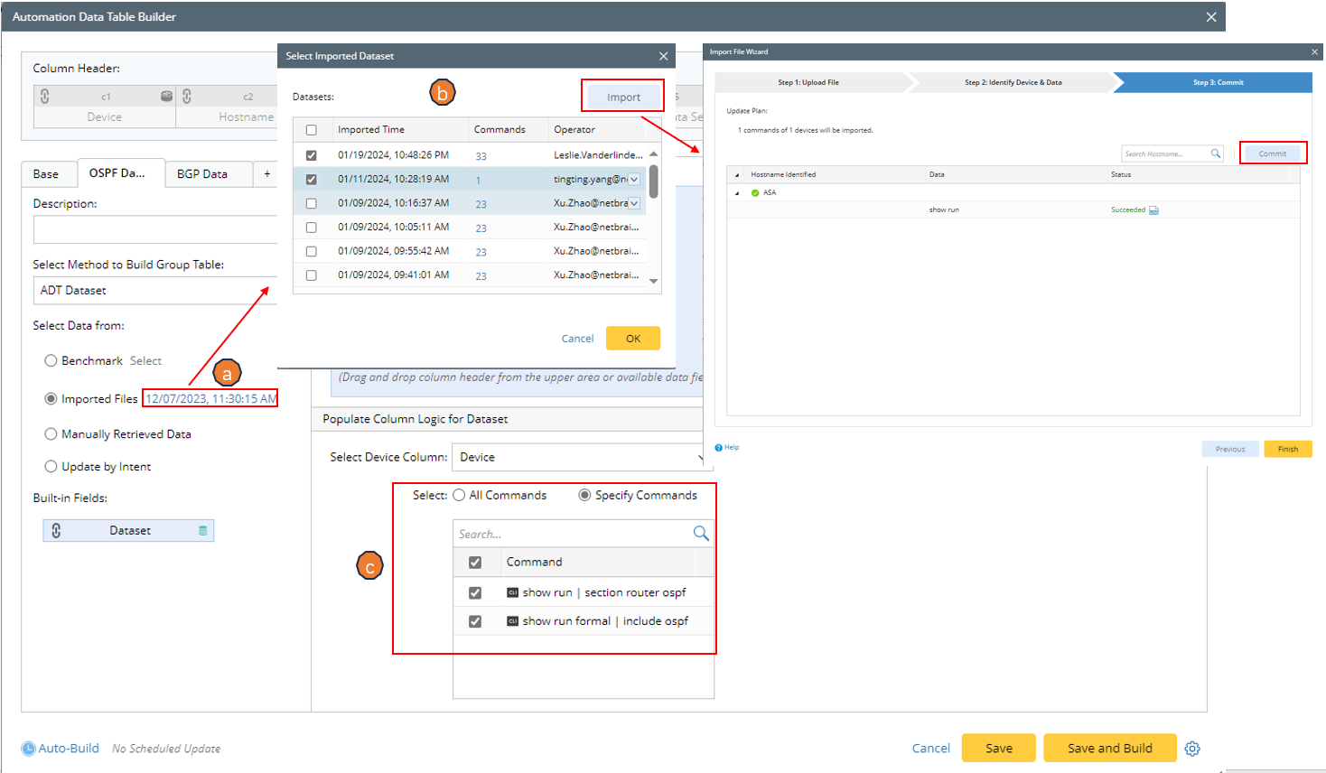Collapse the ASA hostname tree row
1326x773 pixels.
pyautogui.click(x=737, y=192)
